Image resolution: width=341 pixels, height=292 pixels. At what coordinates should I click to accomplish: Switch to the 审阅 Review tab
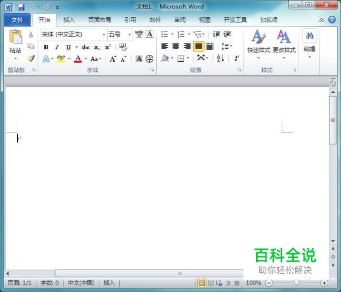pos(180,20)
